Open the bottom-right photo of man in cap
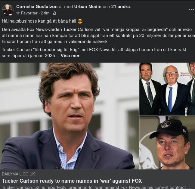Image resolution: width=195 pixels, height=189 pixels. (x=167, y=143)
